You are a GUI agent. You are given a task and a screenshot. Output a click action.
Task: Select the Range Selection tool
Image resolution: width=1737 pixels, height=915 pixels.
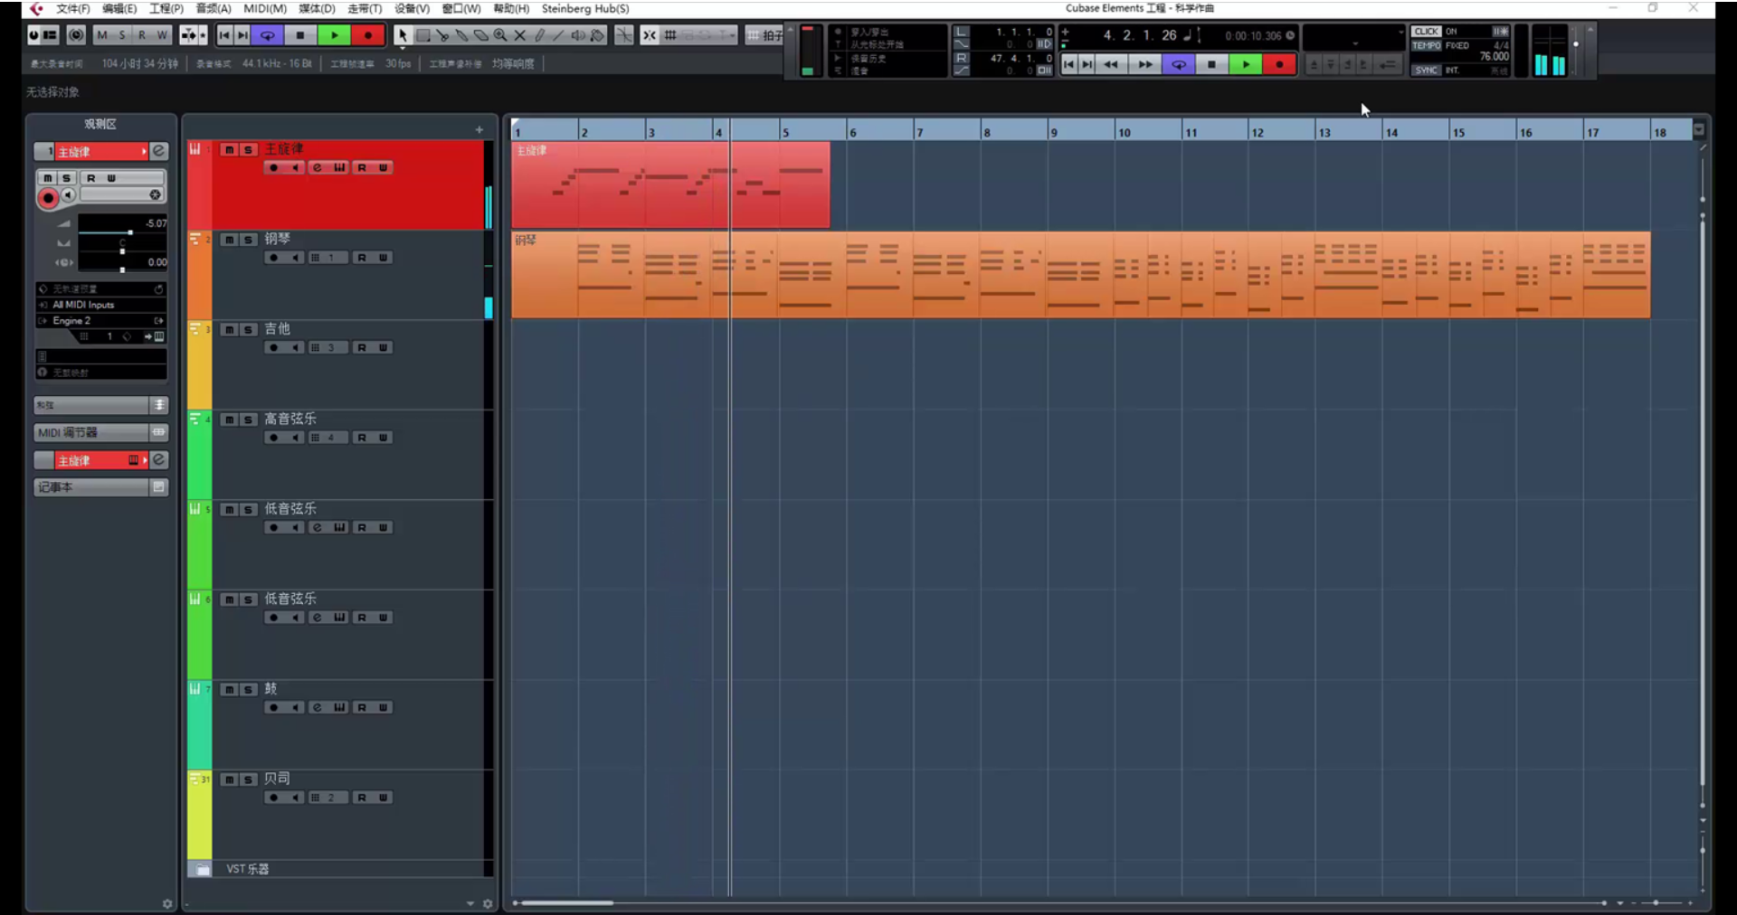coord(422,35)
